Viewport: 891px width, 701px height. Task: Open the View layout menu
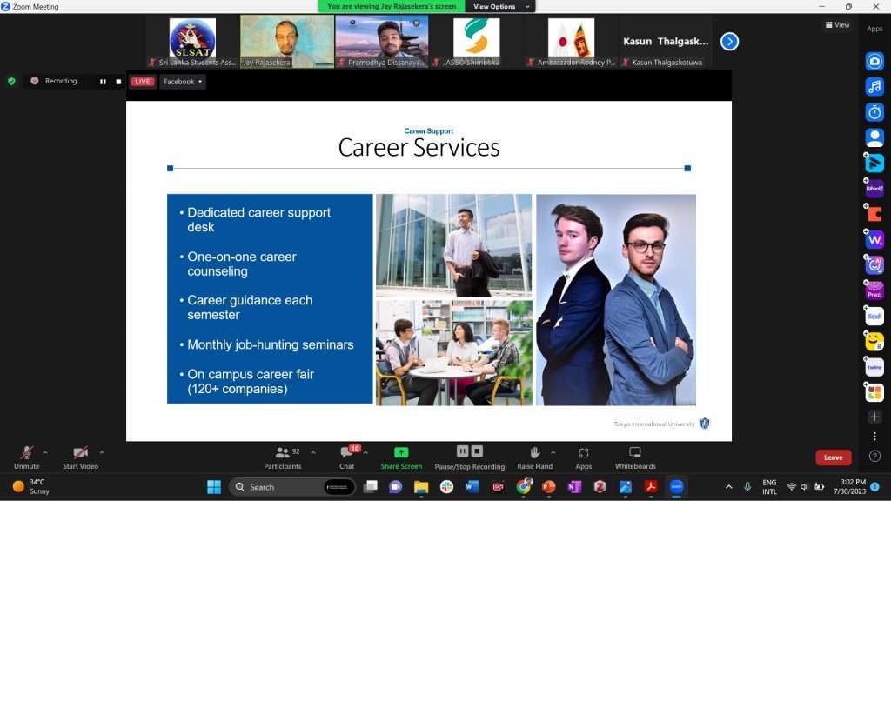point(837,25)
